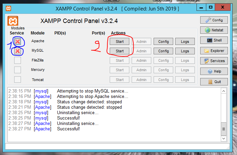The image size is (237, 155).
Task: Click the Mercury Logs button
Action: point(185,70)
